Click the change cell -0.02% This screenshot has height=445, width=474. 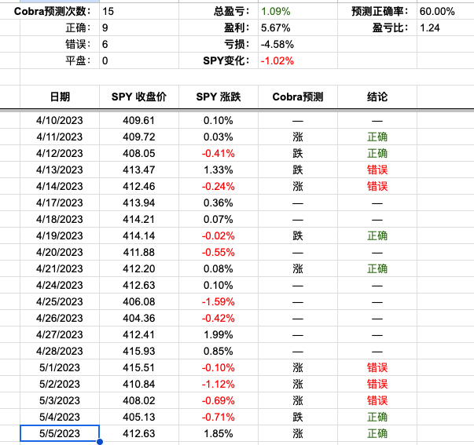[219, 235]
